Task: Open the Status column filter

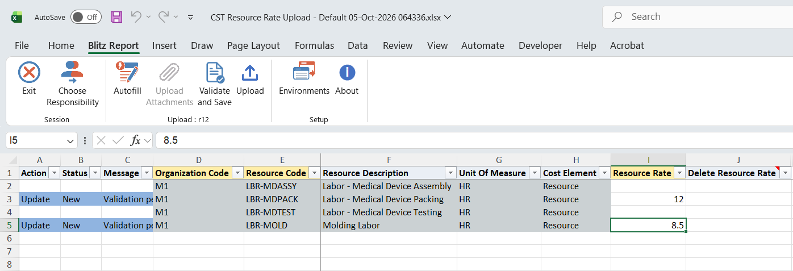Action: point(95,173)
